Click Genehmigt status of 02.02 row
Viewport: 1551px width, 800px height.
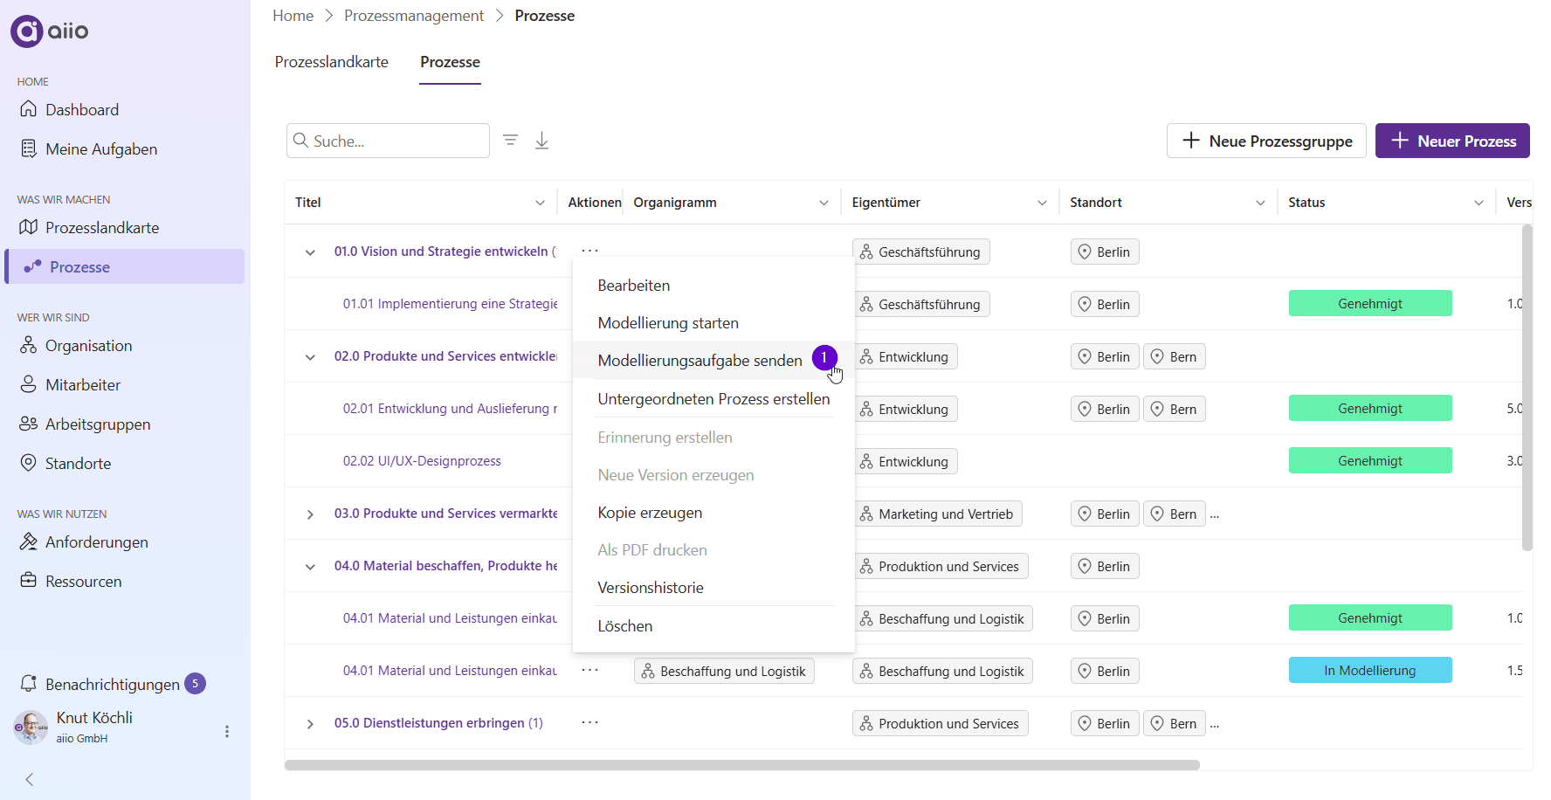[x=1370, y=461]
